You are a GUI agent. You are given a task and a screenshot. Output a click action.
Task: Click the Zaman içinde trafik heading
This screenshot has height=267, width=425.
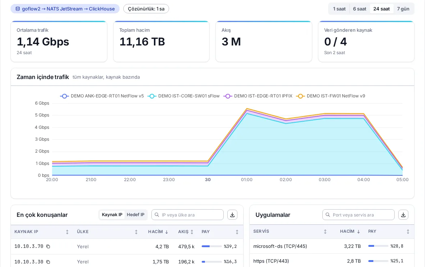click(x=43, y=77)
